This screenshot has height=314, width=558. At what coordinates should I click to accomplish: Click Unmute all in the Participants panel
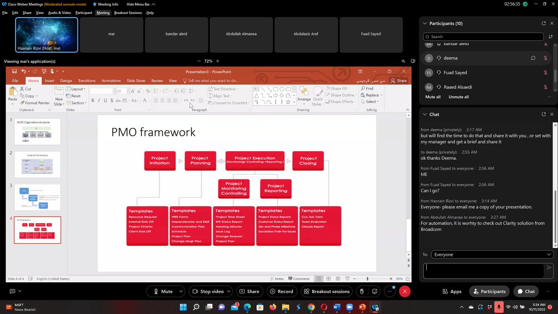[x=458, y=97]
